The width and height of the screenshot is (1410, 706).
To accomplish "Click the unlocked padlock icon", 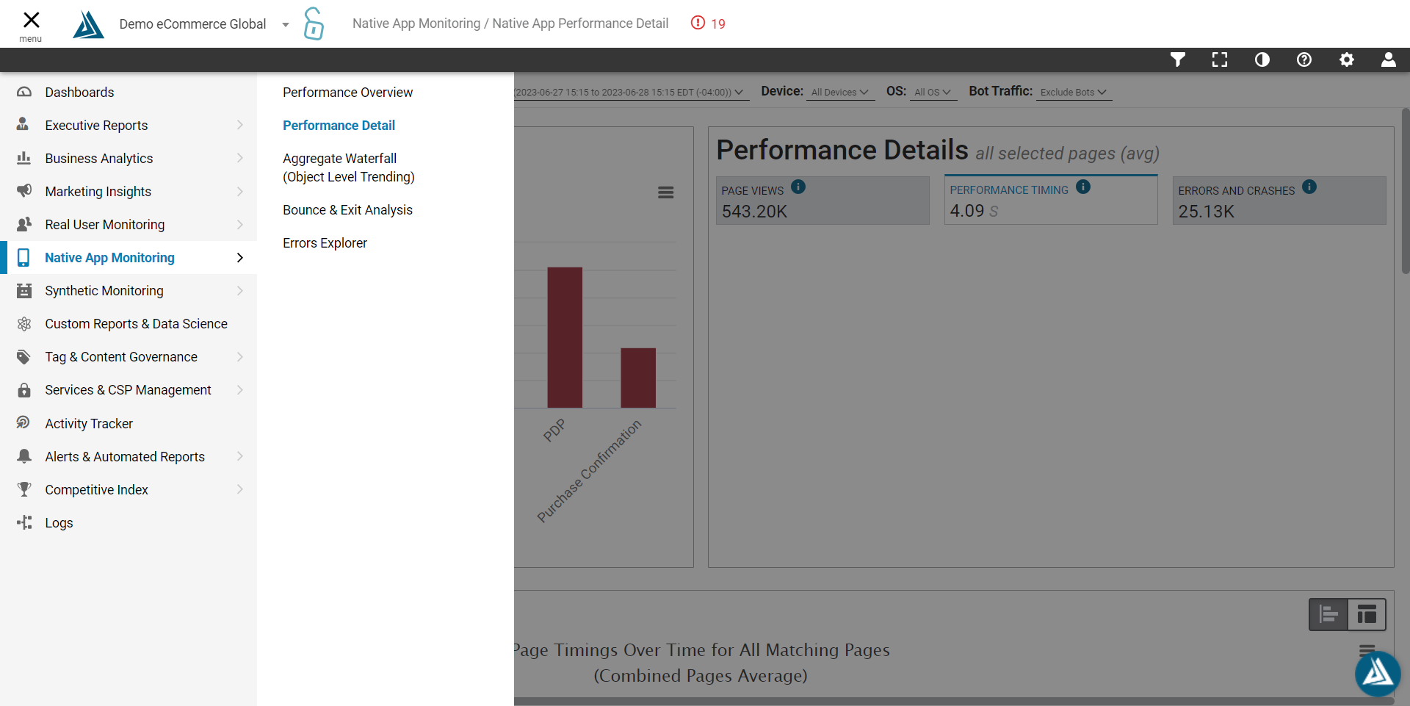I will tap(314, 24).
